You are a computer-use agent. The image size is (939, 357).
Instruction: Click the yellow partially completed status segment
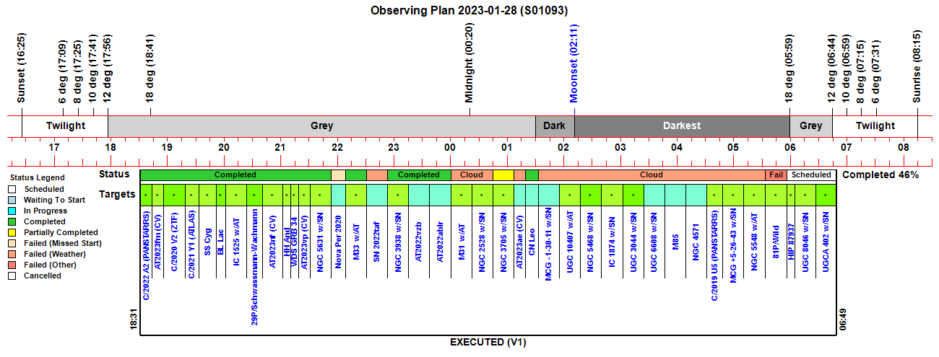click(503, 175)
